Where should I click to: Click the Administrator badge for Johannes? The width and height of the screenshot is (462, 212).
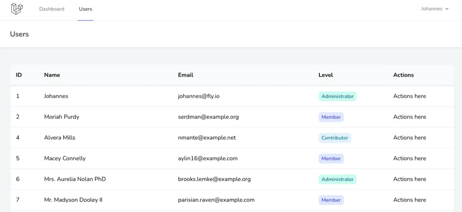pos(337,96)
